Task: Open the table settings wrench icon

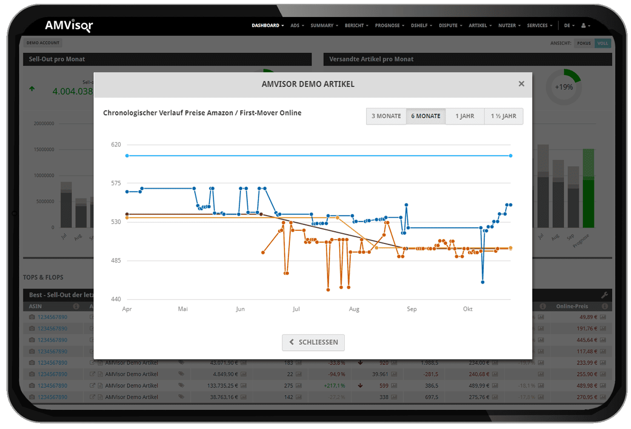Action: (605, 295)
